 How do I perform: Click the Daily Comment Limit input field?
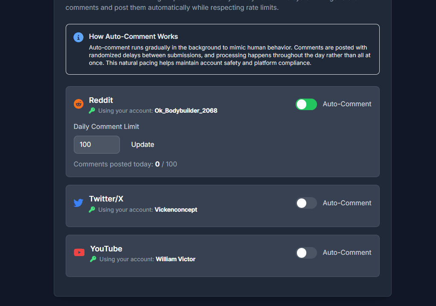pos(96,145)
